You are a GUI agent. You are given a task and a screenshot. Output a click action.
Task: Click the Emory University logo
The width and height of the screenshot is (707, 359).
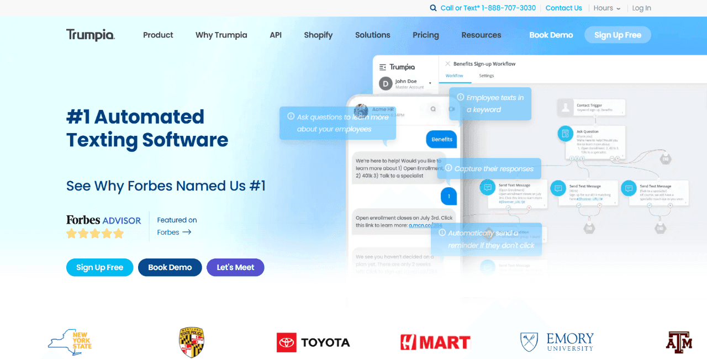[x=557, y=342]
